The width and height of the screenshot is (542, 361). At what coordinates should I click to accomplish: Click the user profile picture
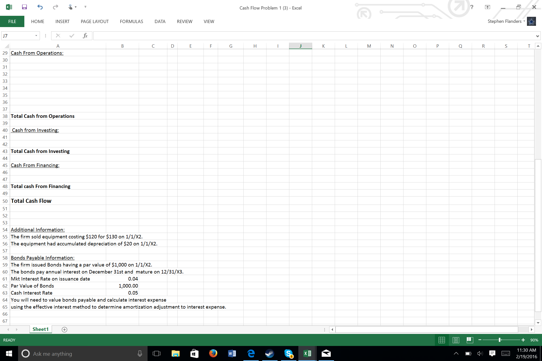tap(531, 22)
